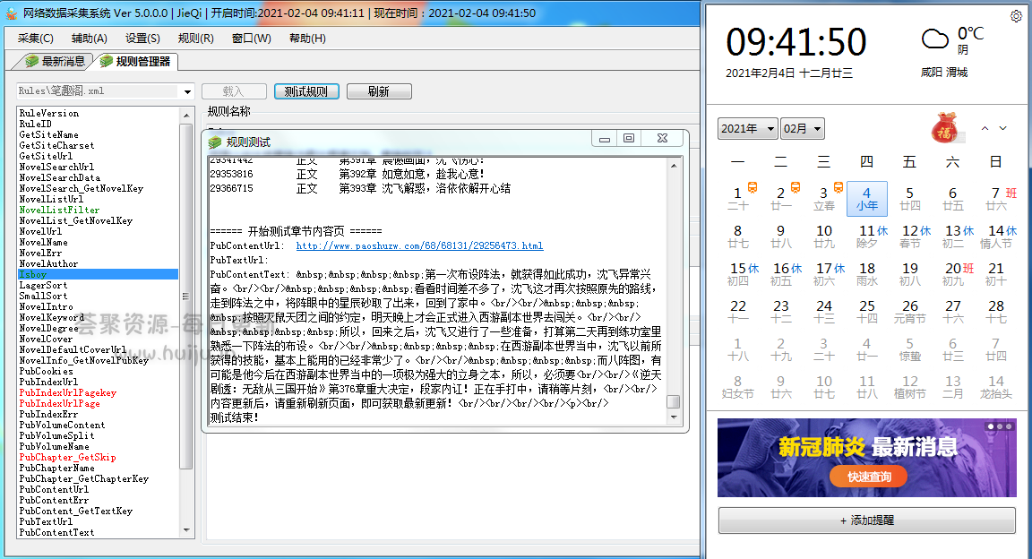Open the 02月 month dropdown

click(803, 129)
